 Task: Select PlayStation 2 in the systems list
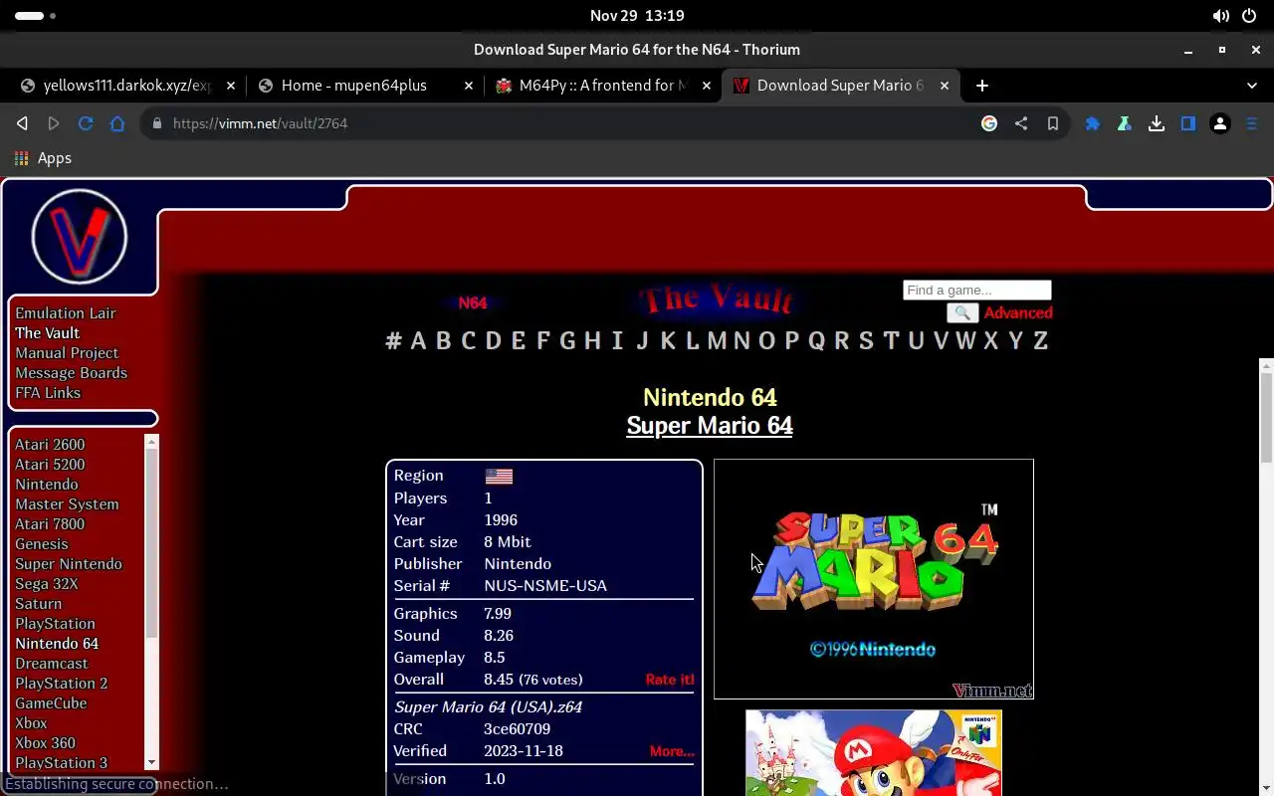point(62,684)
